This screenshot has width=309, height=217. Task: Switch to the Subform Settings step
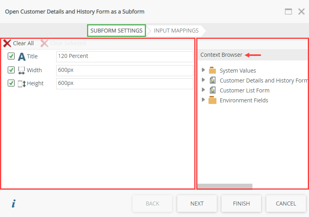[116, 31]
